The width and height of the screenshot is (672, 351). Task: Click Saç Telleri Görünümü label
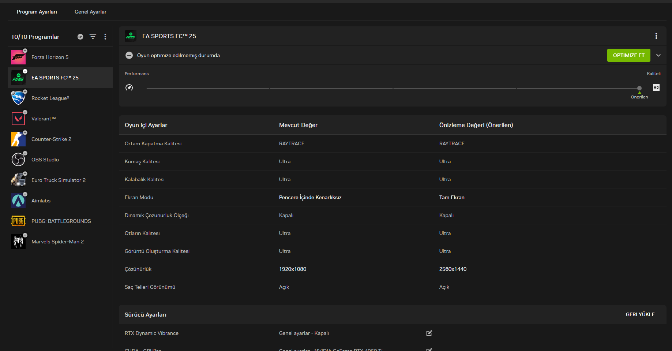pos(150,287)
